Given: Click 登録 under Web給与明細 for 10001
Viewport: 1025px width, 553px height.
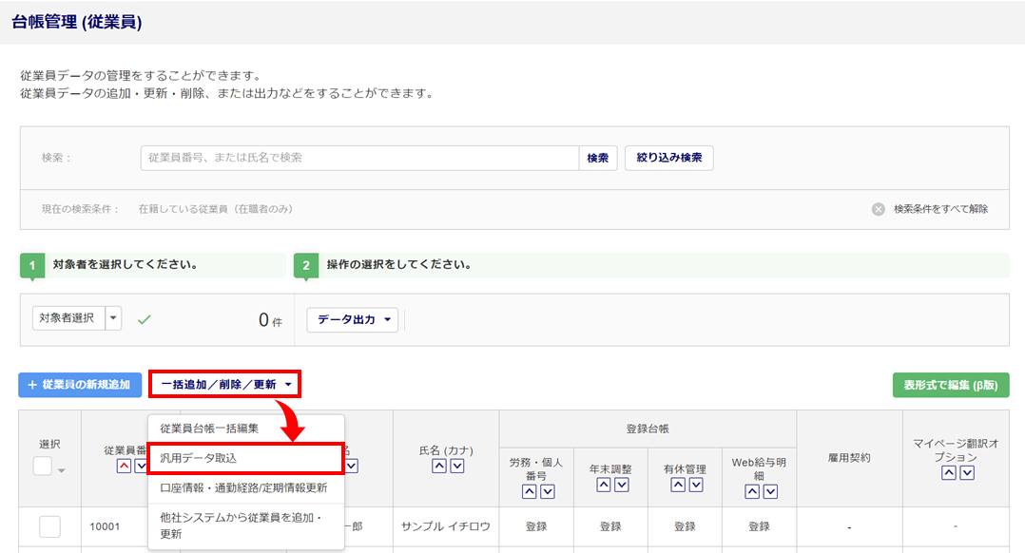Looking at the screenshot, I should [x=759, y=527].
